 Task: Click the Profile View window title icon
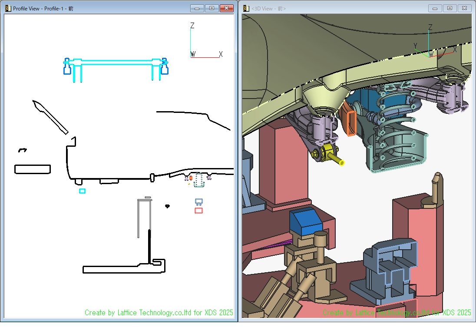[8, 8]
